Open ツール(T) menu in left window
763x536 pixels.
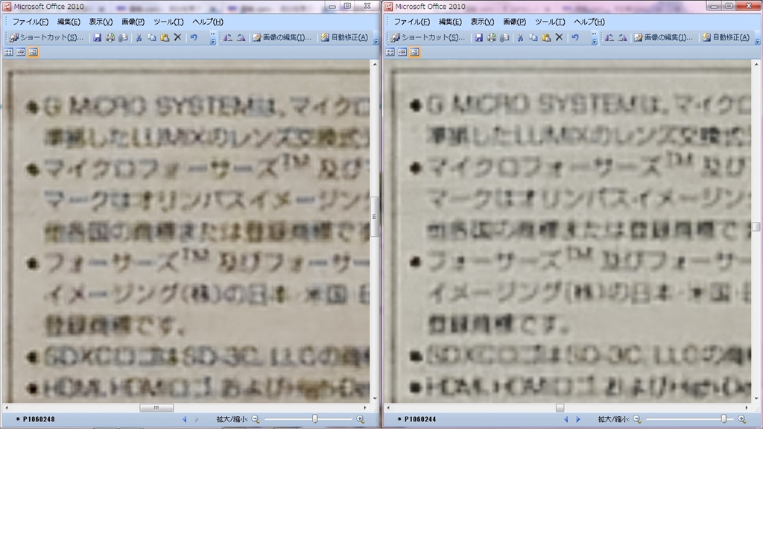168,22
